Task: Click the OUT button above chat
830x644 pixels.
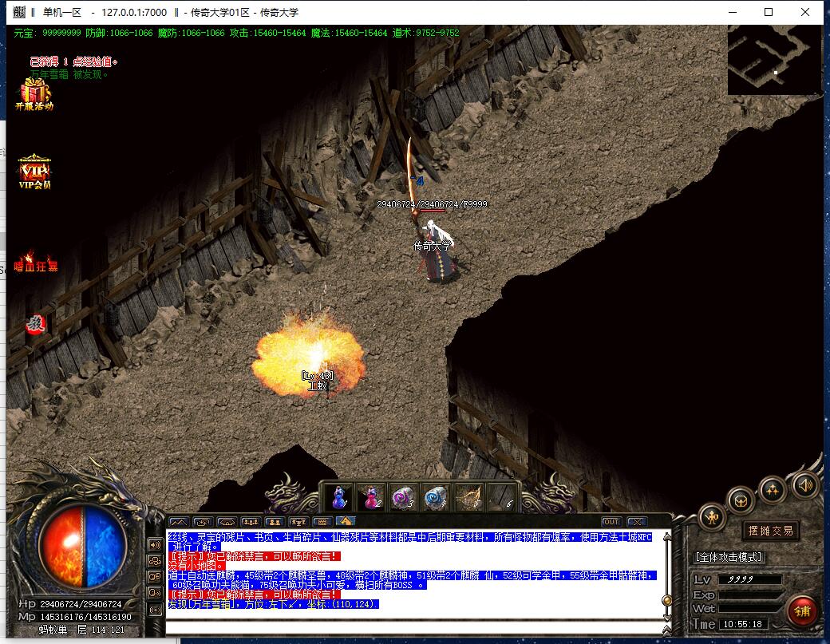Action: [611, 522]
